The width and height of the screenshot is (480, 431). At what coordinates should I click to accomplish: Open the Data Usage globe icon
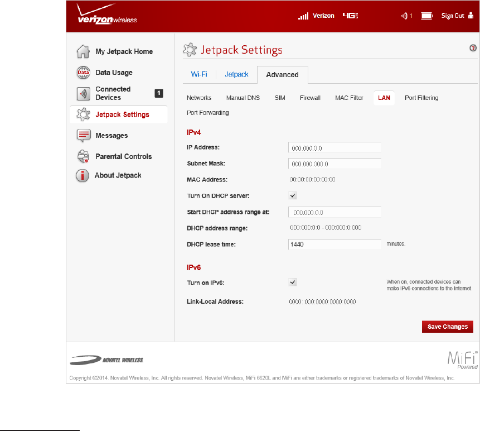coord(83,73)
